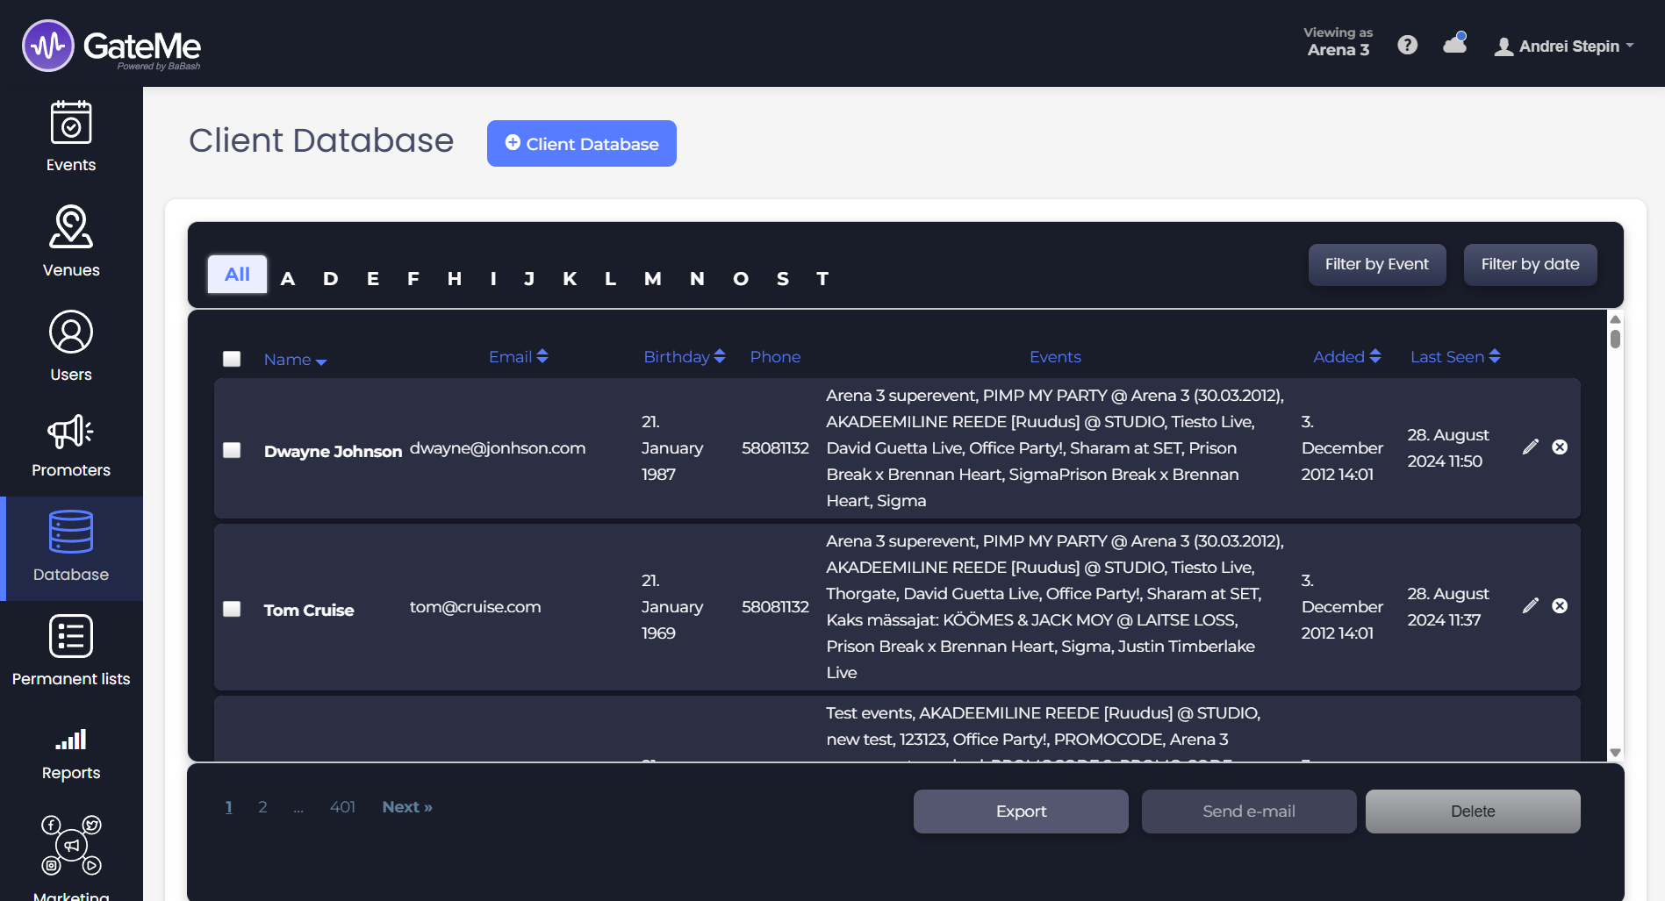Go to Next page link
The height and width of the screenshot is (901, 1665).
click(407, 807)
